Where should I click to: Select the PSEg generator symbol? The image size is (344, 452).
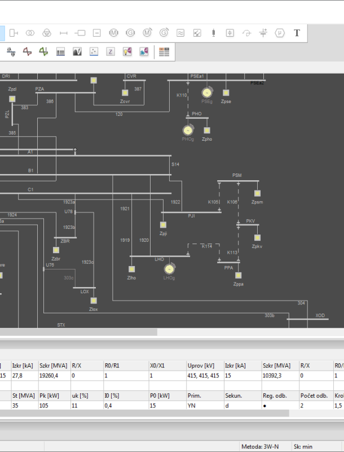pyautogui.click(x=207, y=93)
